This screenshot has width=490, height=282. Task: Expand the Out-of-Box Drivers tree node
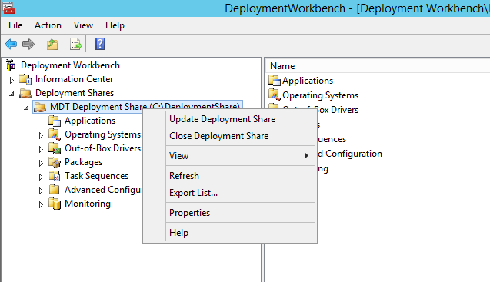tap(41, 149)
